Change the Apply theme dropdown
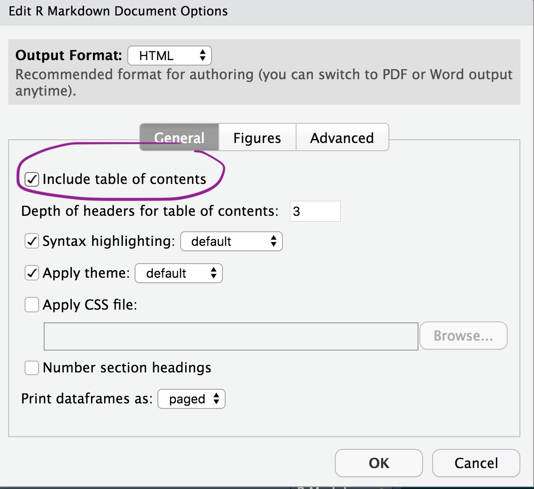 pos(178,273)
